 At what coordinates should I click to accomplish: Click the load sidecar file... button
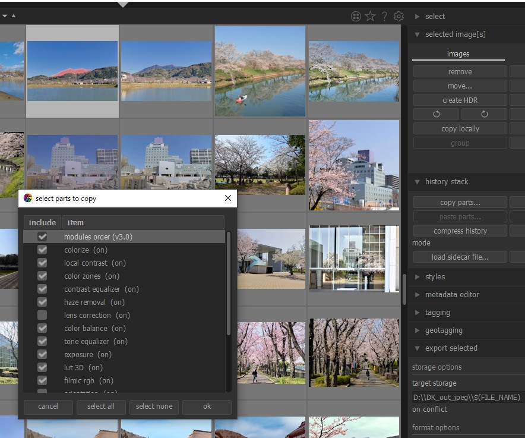click(460, 257)
